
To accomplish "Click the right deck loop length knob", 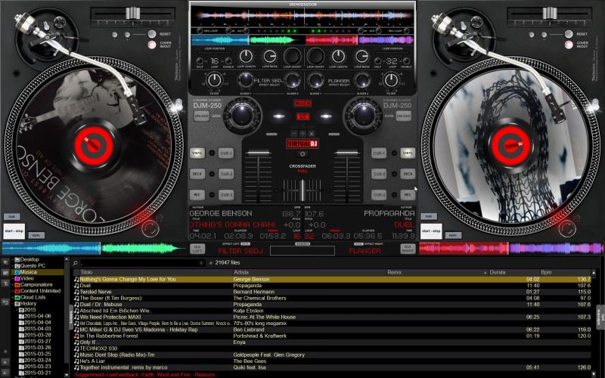I will 338,57.
